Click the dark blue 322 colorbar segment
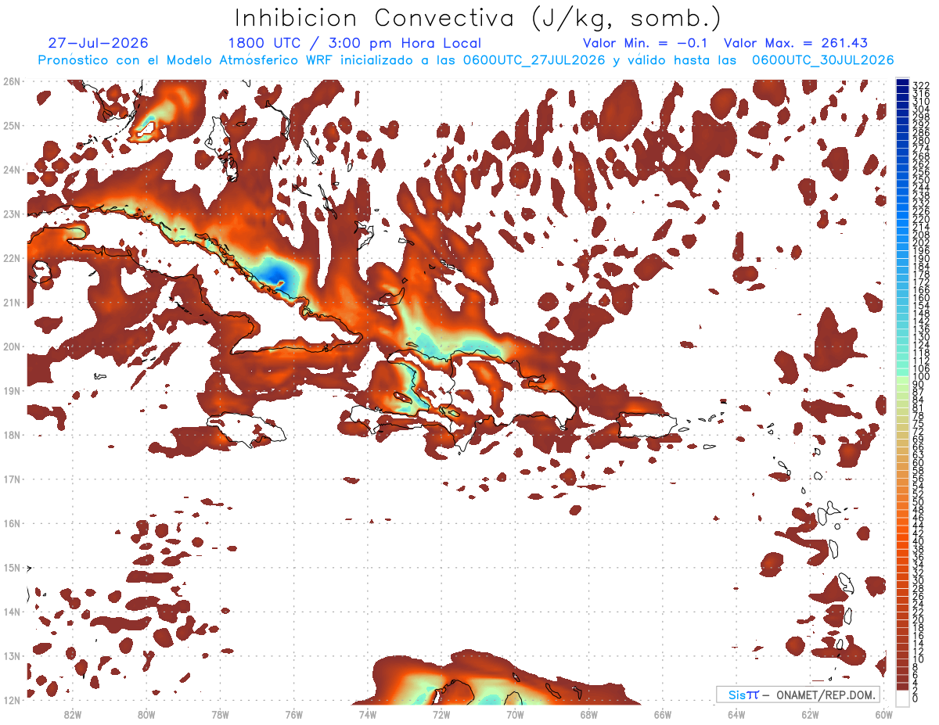This screenshot has width=939, height=725. (x=903, y=82)
